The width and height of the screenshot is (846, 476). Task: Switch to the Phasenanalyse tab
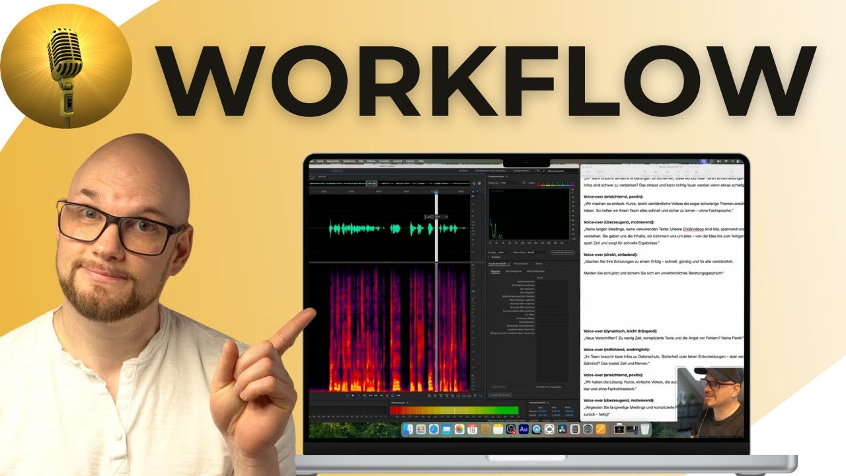[x=521, y=264]
